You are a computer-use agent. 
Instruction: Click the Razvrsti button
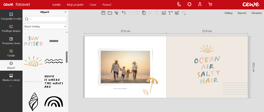pyautogui.click(x=242, y=13)
